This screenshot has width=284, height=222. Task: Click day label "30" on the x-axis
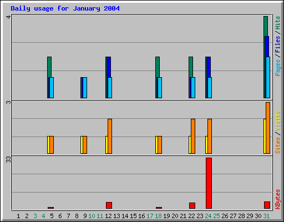pyautogui.click(x=258, y=216)
